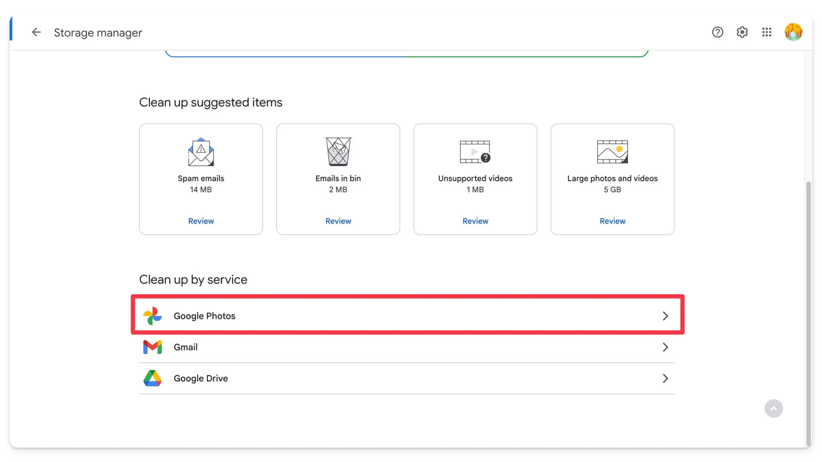Open Google apps grid menu
Screen dimensions: 822x462
tap(767, 32)
